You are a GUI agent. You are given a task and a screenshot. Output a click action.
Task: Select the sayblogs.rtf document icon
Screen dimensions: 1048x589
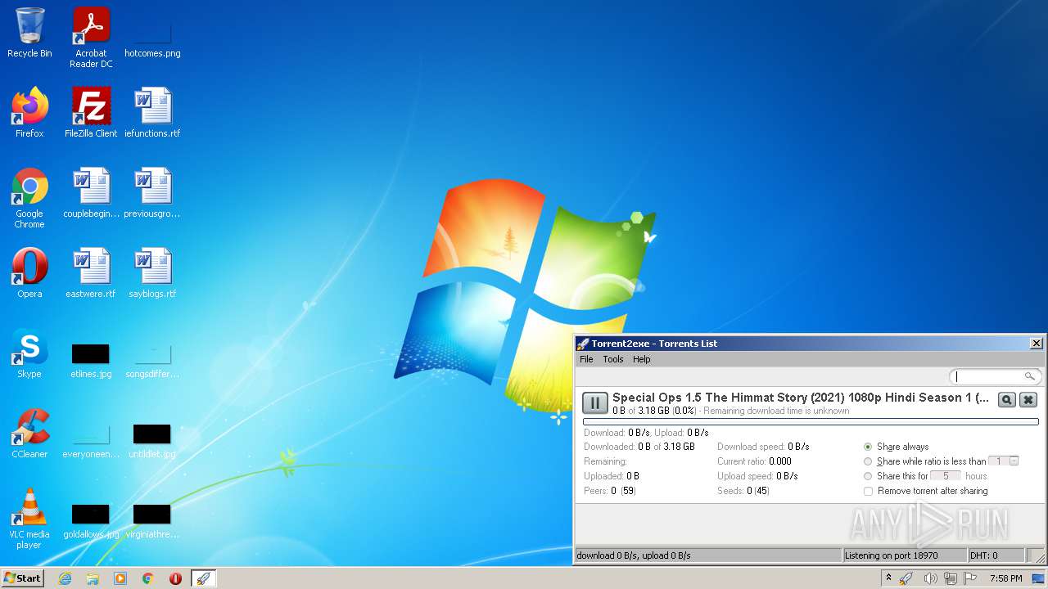point(152,273)
